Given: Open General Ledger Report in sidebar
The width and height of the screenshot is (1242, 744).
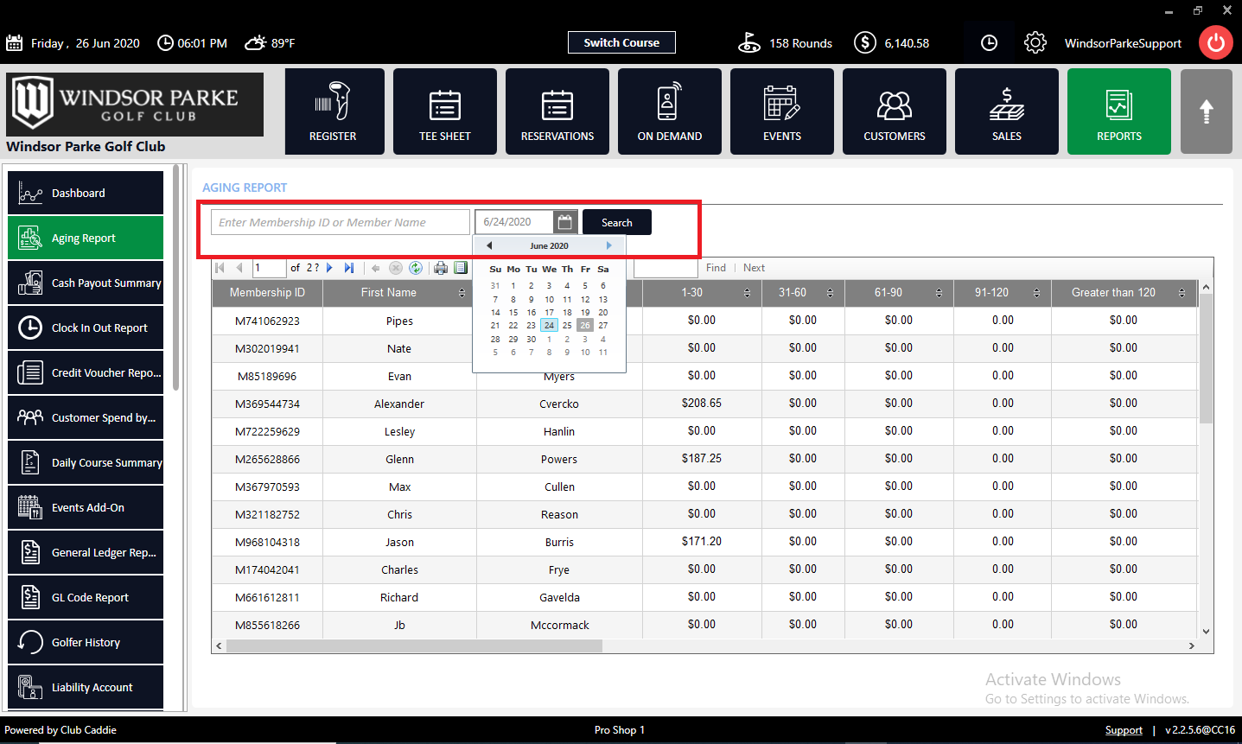Looking at the screenshot, I should pos(86,552).
